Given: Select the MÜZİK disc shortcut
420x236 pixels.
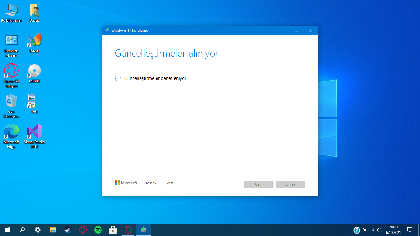Looking at the screenshot, I should pos(34,74).
